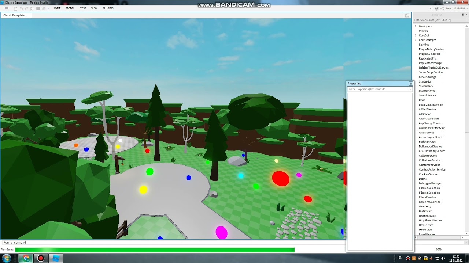The height and width of the screenshot is (263, 469).
Task: Select PluginGuiService in Explorer
Action: pos(429,54)
